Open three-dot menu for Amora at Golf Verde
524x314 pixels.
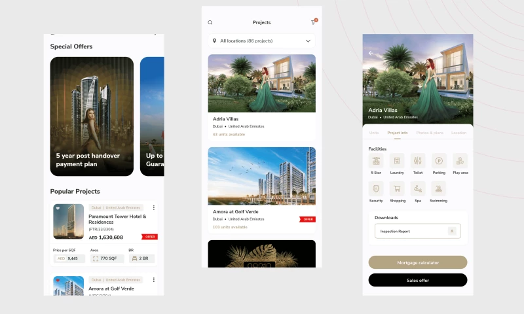154,280
